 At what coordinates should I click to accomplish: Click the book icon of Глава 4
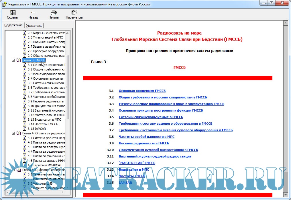point(19,133)
